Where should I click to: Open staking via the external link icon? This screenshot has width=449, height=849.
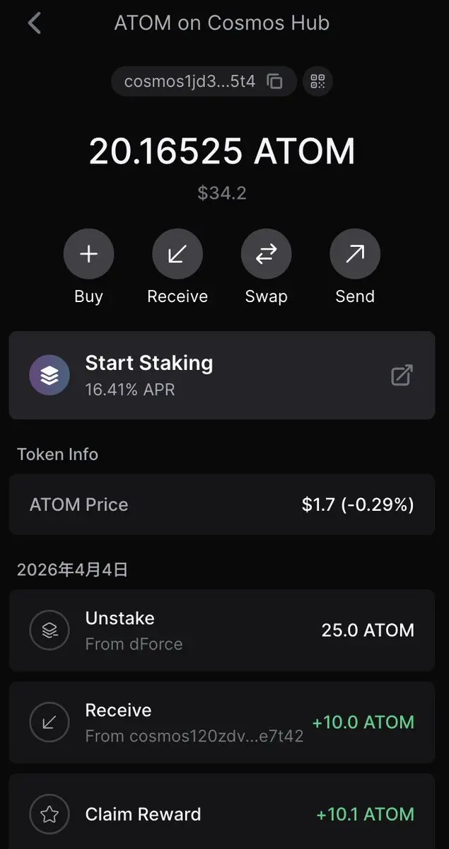402,375
